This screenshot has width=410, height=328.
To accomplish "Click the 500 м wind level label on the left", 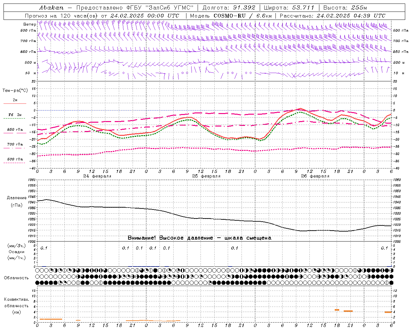I will [x=30, y=62].
